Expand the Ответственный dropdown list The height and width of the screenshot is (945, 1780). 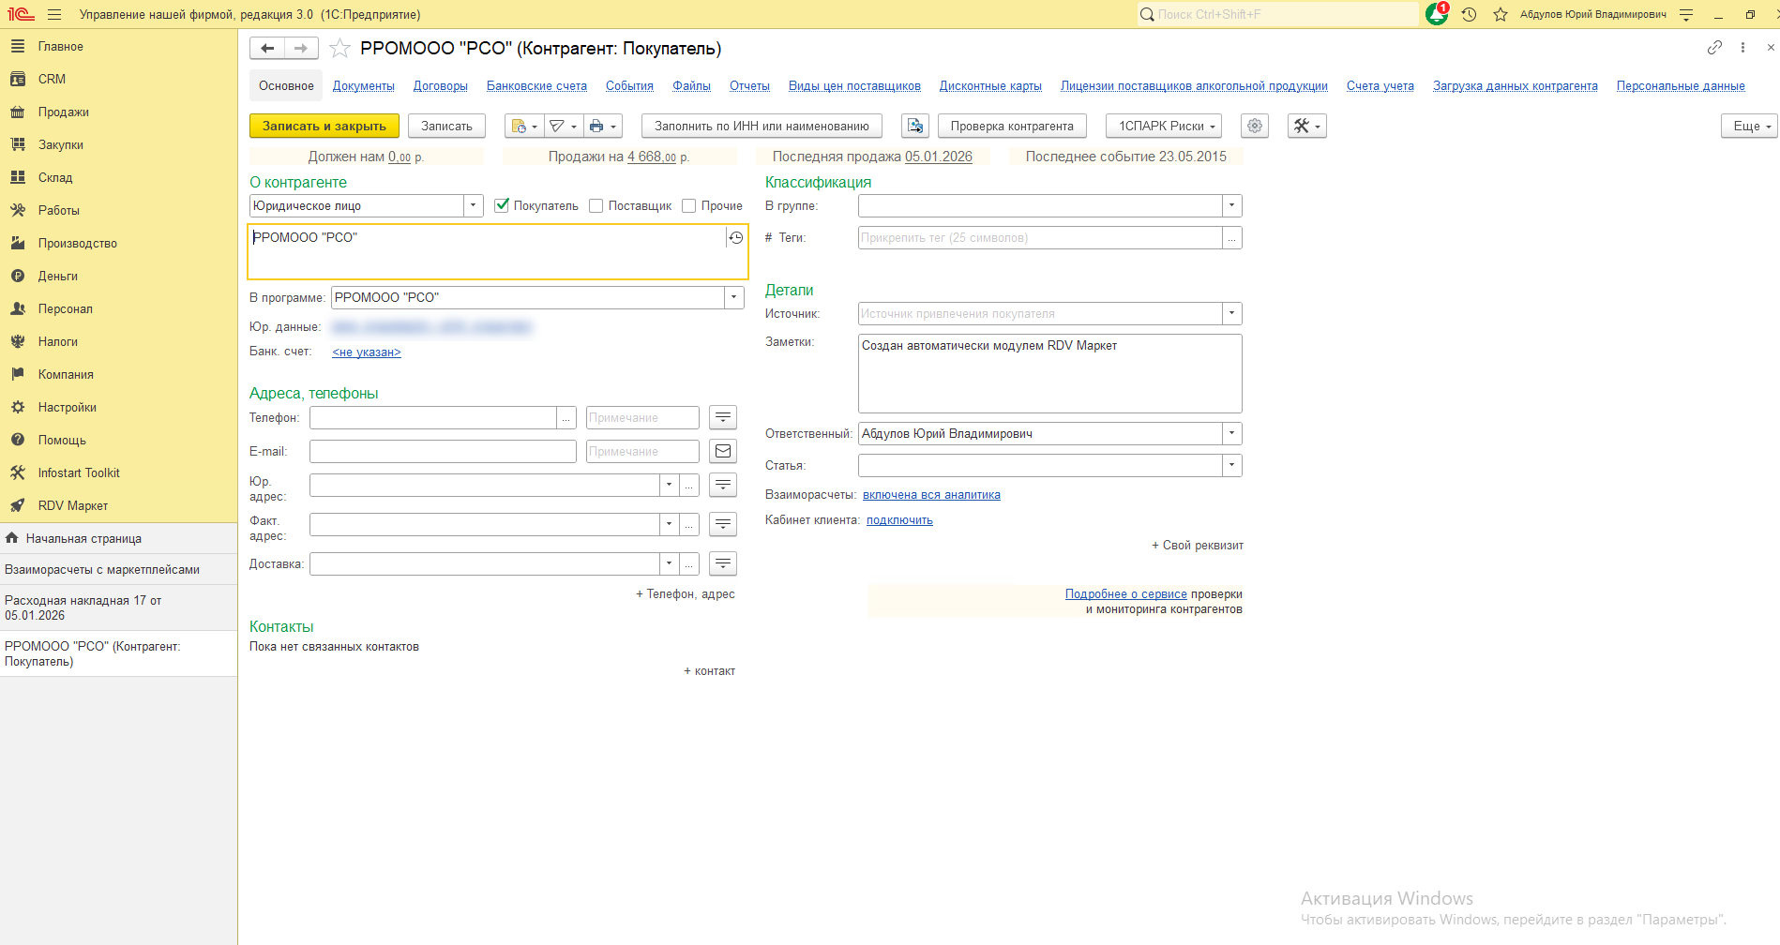click(1231, 434)
